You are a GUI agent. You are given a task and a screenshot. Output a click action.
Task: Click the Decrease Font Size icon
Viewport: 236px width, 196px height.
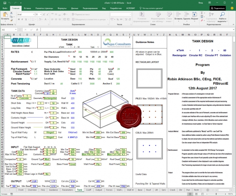click(48, 15)
